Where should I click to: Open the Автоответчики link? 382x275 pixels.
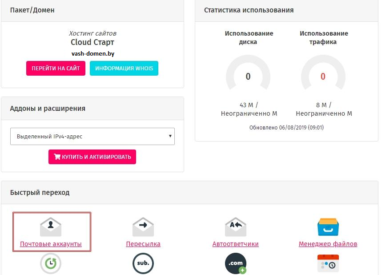(x=236, y=244)
